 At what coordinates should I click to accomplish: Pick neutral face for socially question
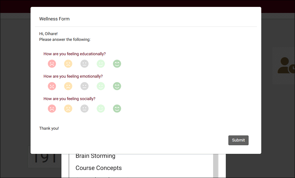pyautogui.click(x=84, y=109)
